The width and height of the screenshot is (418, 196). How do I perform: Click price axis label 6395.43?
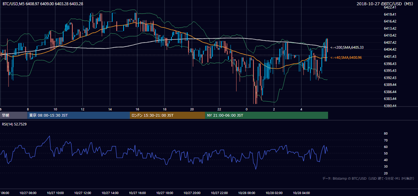tap(390, 71)
